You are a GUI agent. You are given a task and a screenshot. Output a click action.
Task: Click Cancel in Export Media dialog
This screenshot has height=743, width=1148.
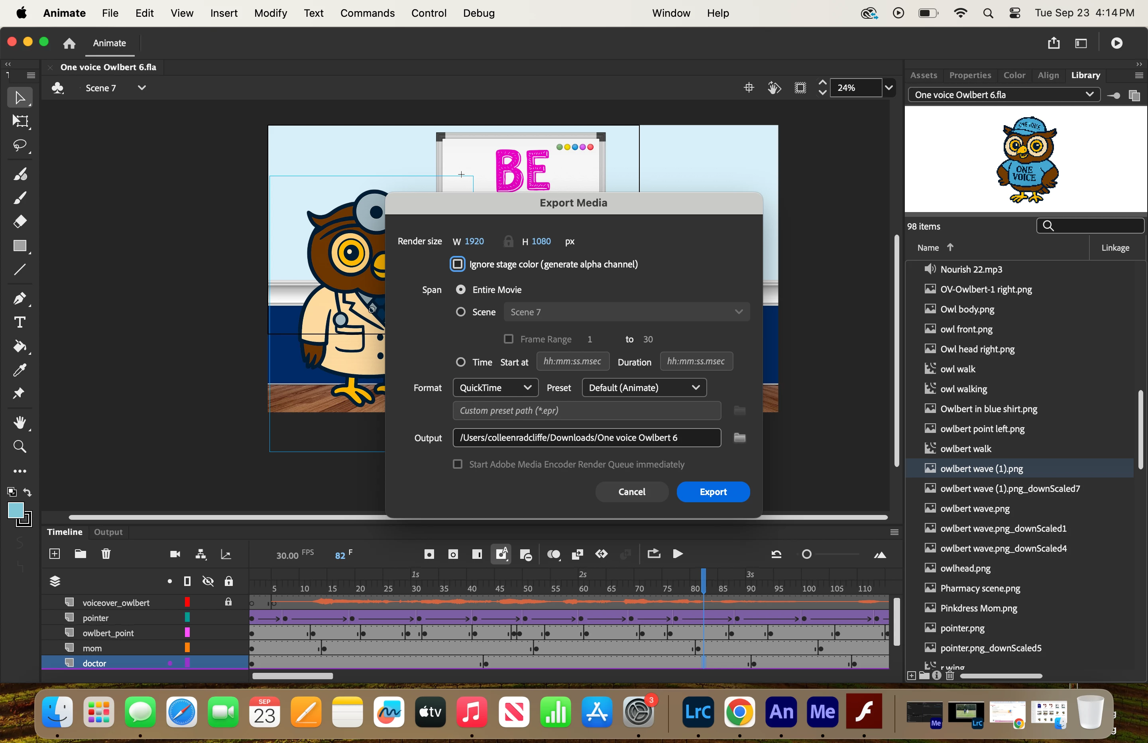coord(631,491)
